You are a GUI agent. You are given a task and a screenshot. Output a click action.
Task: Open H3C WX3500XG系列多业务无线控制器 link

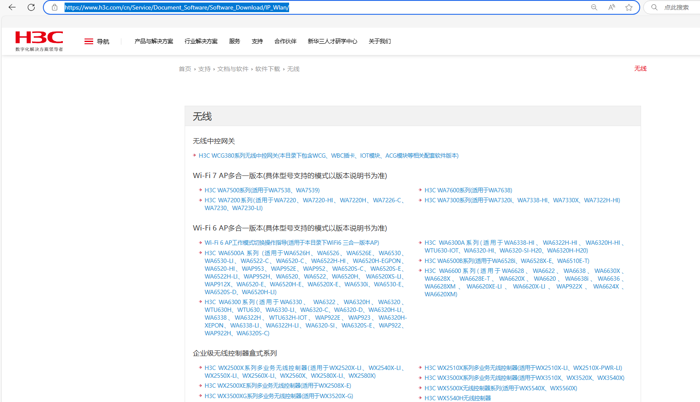coord(279,396)
